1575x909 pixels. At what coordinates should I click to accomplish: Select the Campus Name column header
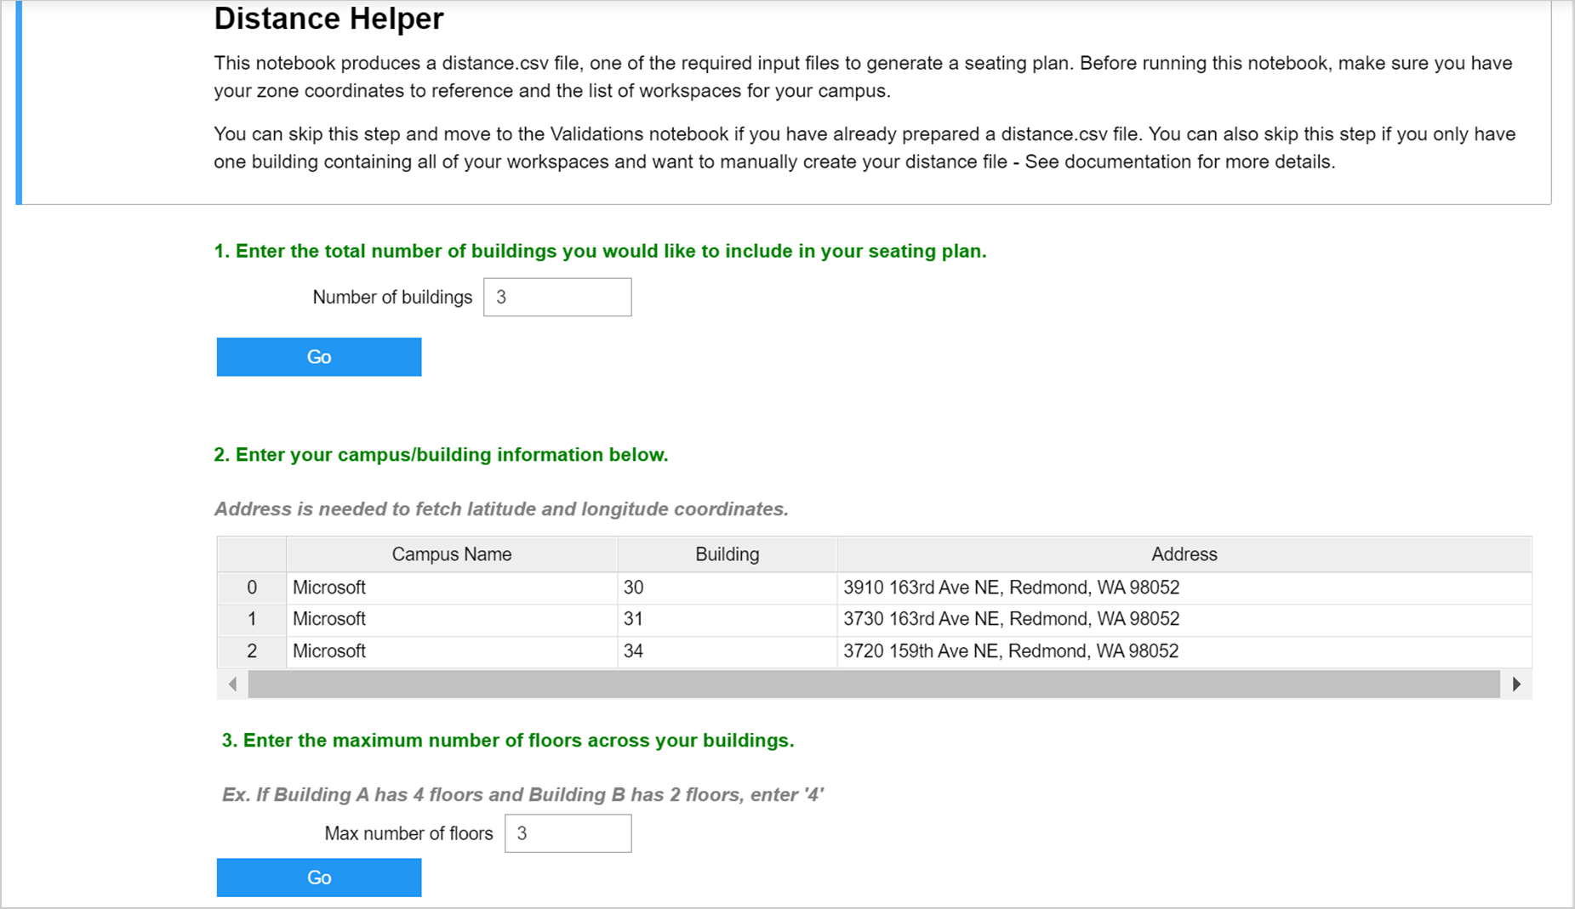pyautogui.click(x=451, y=554)
